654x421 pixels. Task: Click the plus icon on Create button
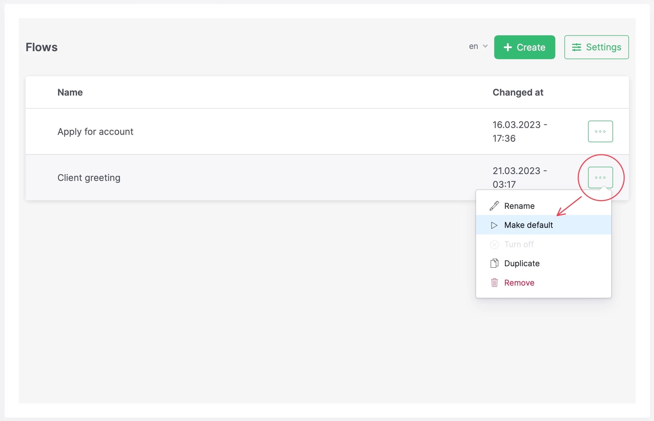[x=508, y=47]
